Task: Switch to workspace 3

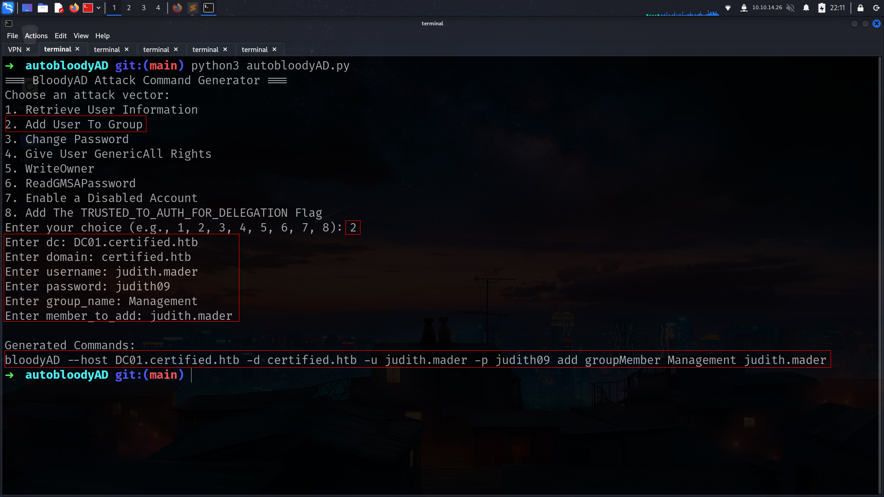Action: [x=144, y=8]
